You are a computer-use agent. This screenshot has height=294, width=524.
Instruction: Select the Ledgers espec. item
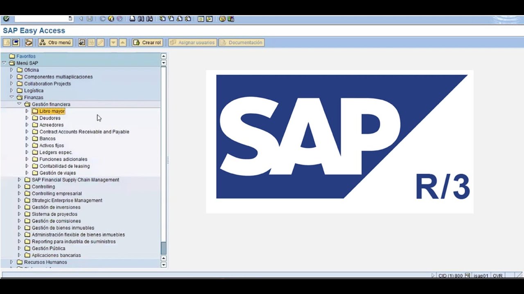[x=56, y=152]
